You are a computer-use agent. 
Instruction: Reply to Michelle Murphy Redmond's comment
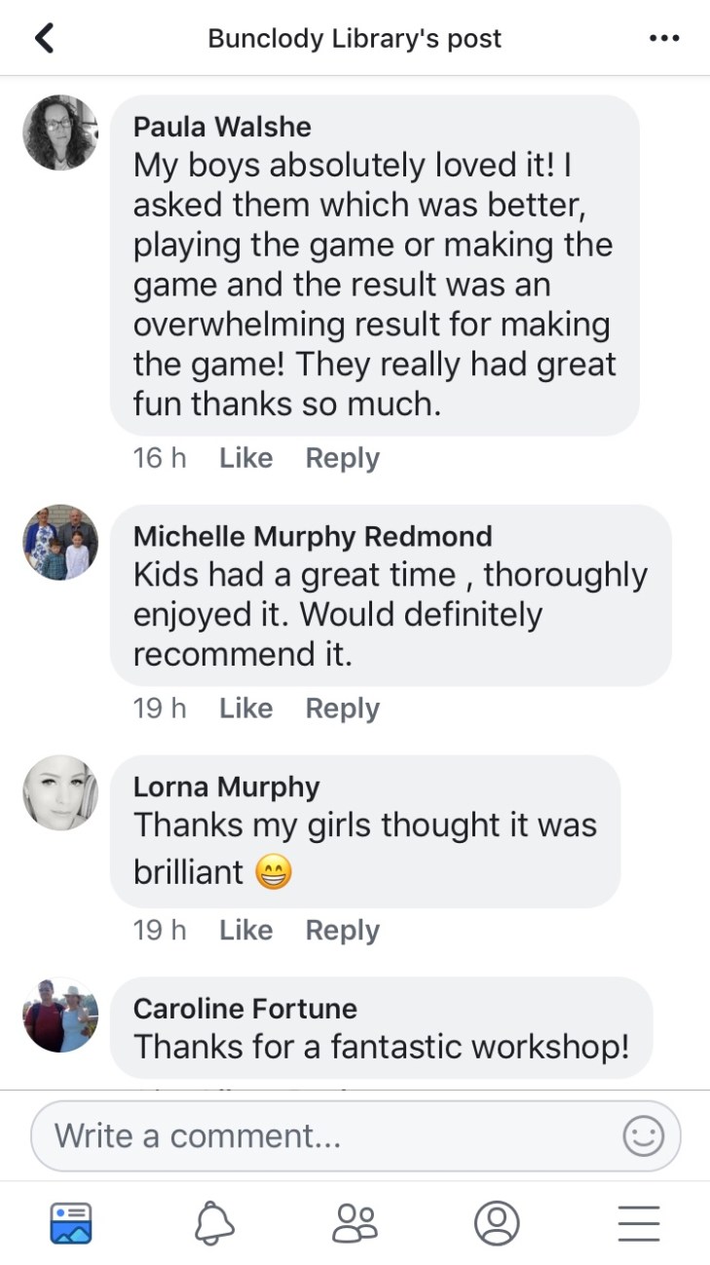coord(342,709)
